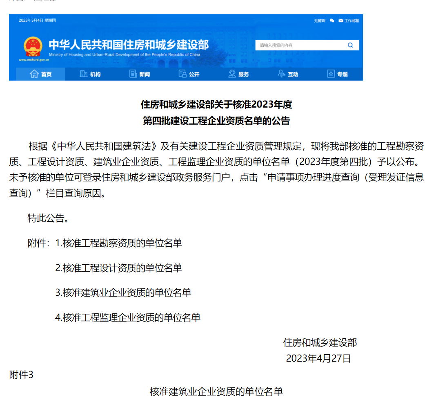
Task: Click the search magnifier icon
Action: (x=350, y=45)
